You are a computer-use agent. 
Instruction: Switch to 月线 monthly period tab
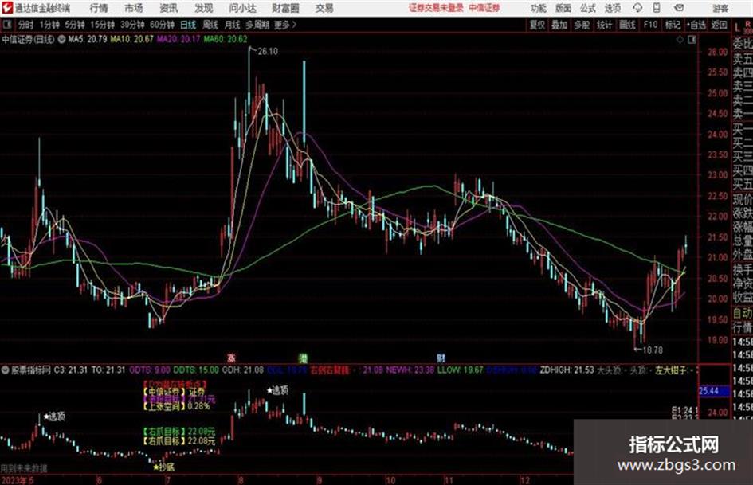(x=233, y=25)
